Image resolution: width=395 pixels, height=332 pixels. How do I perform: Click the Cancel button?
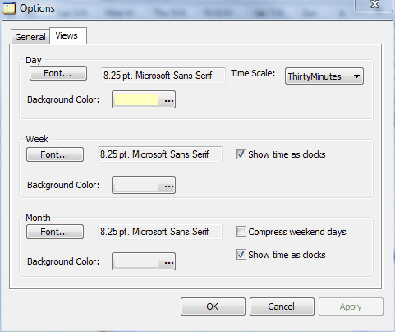(x=282, y=307)
